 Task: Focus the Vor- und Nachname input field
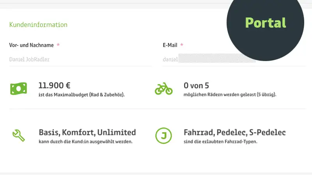tap(80, 59)
